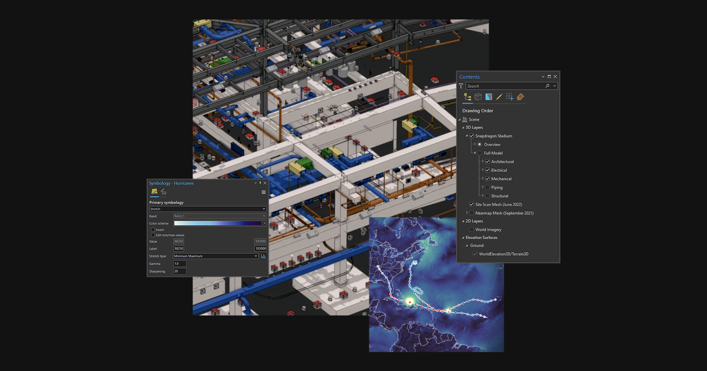Select the List By Data Source icon
Viewport: 707px width, 371px height.
point(477,97)
